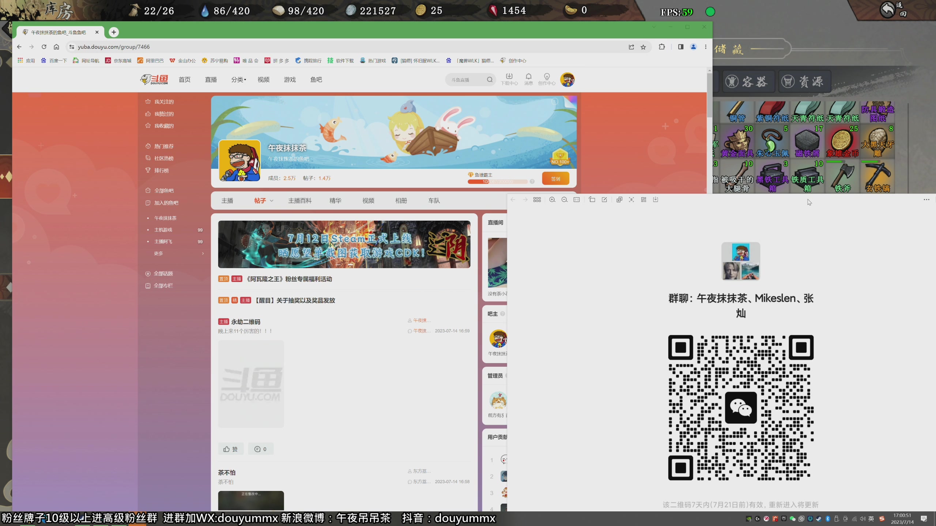The width and height of the screenshot is (936, 526).
Task: Open 热门推荐 in sidebar
Action: tap(164, 146)
